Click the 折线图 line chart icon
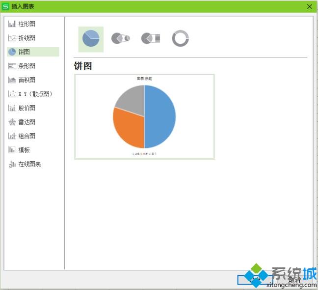Image resolution: width=319 pixels, height=290 pixels. coord(12,38)
